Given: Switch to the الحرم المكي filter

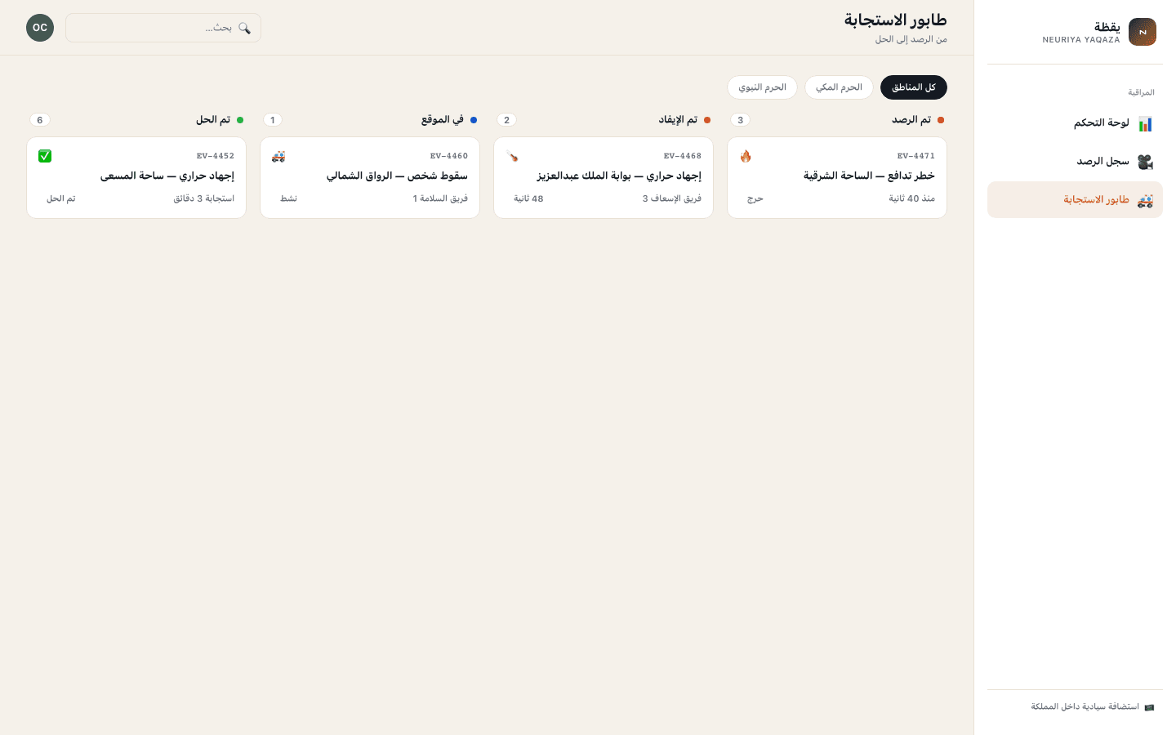Looking at the screenshot, I should click(x=839, y=87).
